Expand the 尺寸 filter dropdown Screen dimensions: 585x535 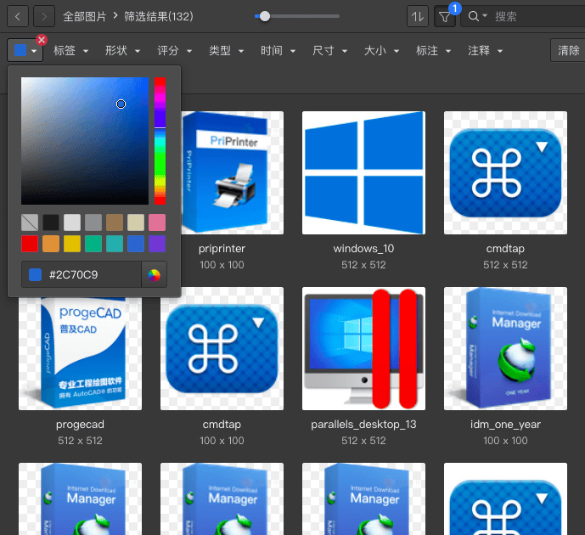pos(329,50)
